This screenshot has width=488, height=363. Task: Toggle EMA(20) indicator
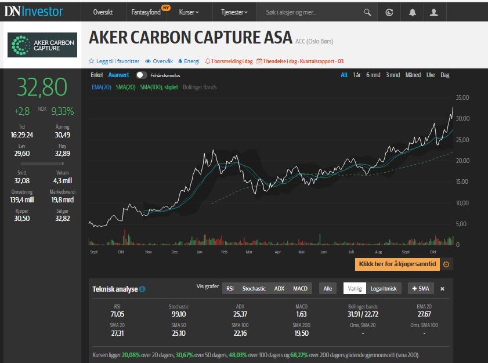[x=102, y=87]
